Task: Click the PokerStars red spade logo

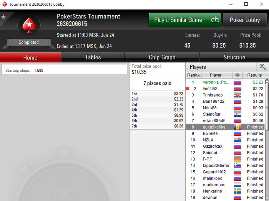Action: pos(29,25)
